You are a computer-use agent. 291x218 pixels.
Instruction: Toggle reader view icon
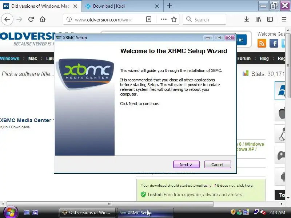coord(149,19)
